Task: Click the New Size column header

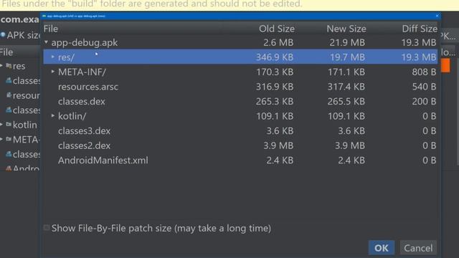Action: pos(346,29)
